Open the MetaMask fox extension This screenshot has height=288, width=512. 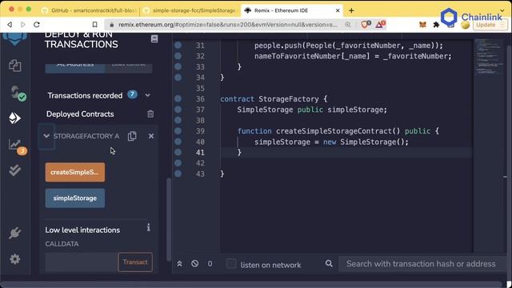[x=422, y=25]
